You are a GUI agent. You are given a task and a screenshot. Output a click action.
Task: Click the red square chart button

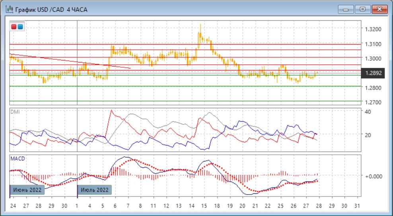pos(14,27)
